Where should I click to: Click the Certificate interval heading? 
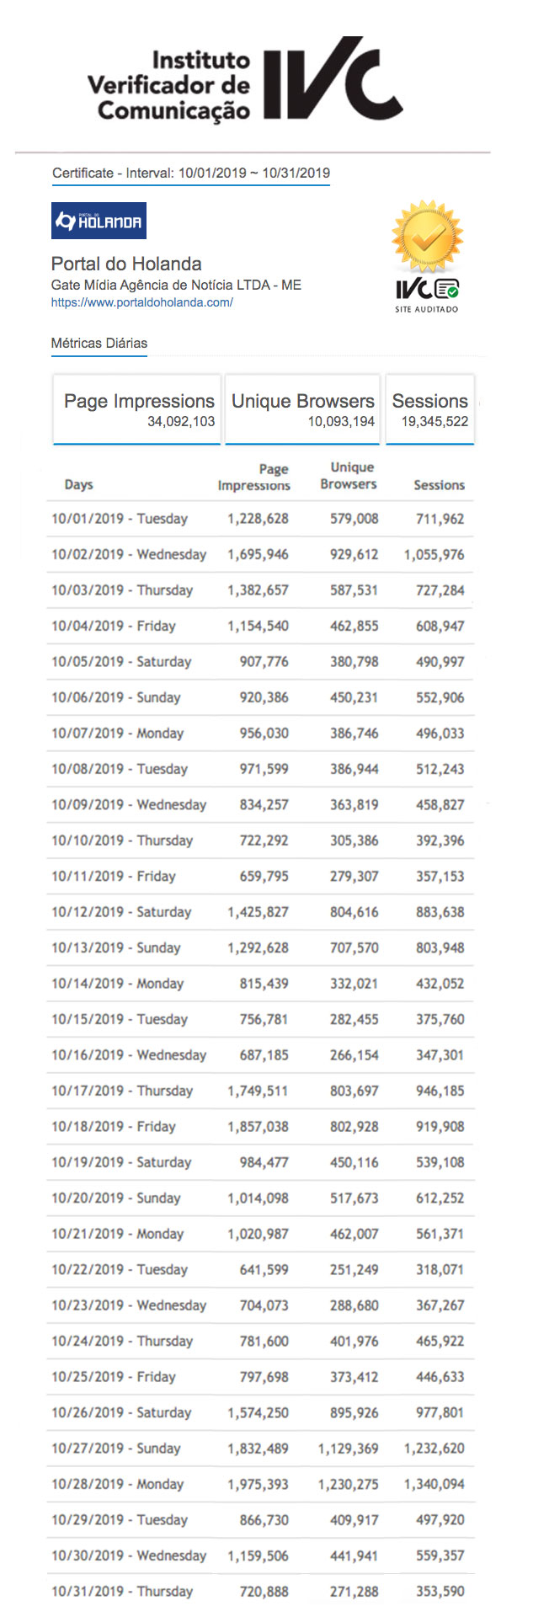pos(191,173)
